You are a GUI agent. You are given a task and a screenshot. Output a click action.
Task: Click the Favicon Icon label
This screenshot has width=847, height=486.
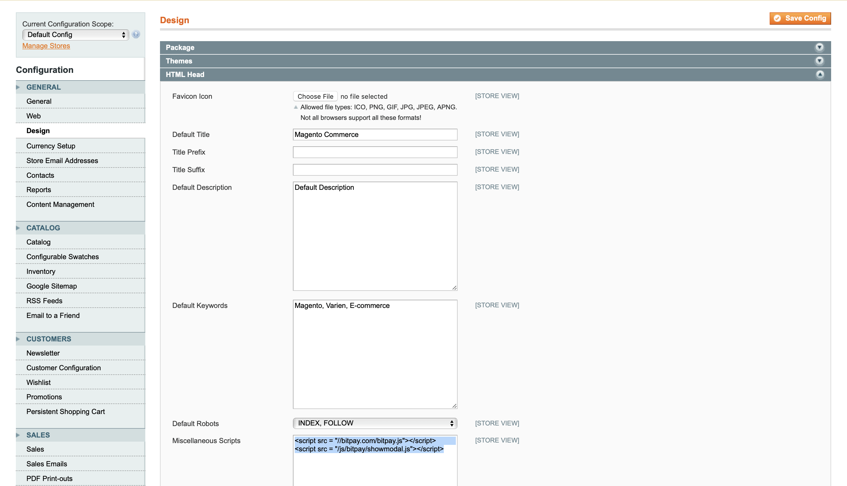[192, 96]
